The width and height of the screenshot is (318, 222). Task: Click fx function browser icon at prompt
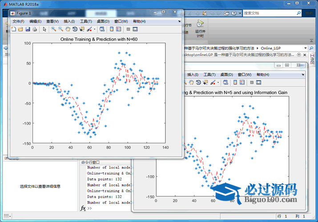[83, 208]
